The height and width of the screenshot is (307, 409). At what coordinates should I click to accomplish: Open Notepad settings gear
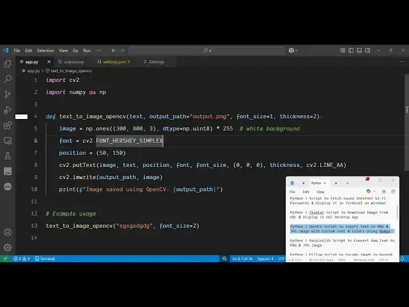(x=393, y=191)
